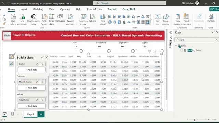
Task: Click the Focus mode icon on visual
Action: [x=154, y=52]
